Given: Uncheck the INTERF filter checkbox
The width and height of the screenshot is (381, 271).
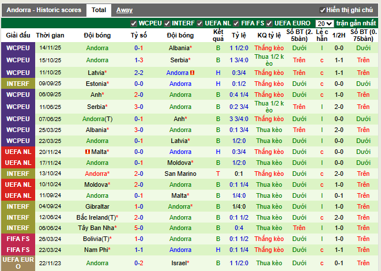Looking at the screenshot, I should (167, 23).
